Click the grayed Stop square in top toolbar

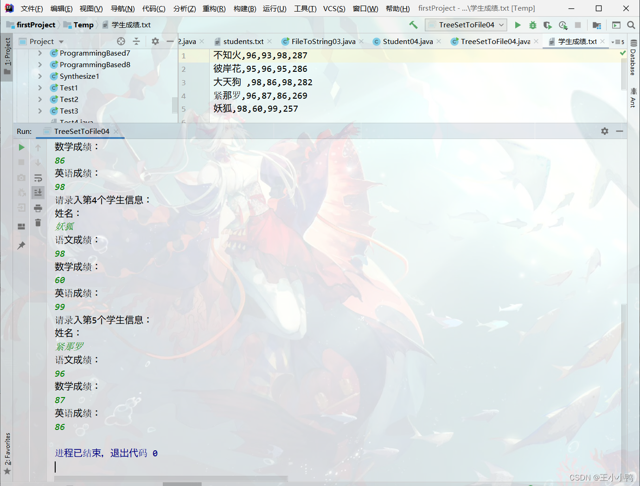pos(578,25)
